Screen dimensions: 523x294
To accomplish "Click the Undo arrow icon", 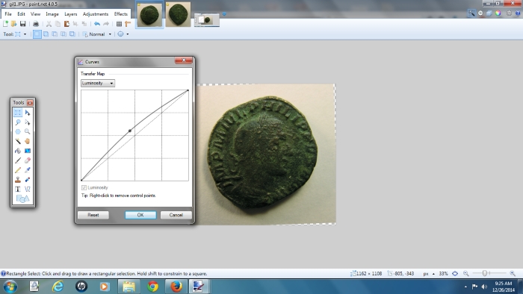I will tap(97, 24).
